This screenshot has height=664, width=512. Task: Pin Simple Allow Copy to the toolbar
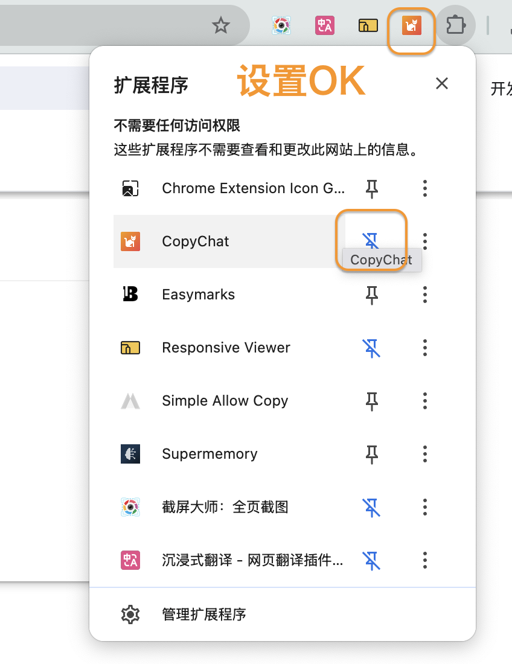tap(372, 401)
